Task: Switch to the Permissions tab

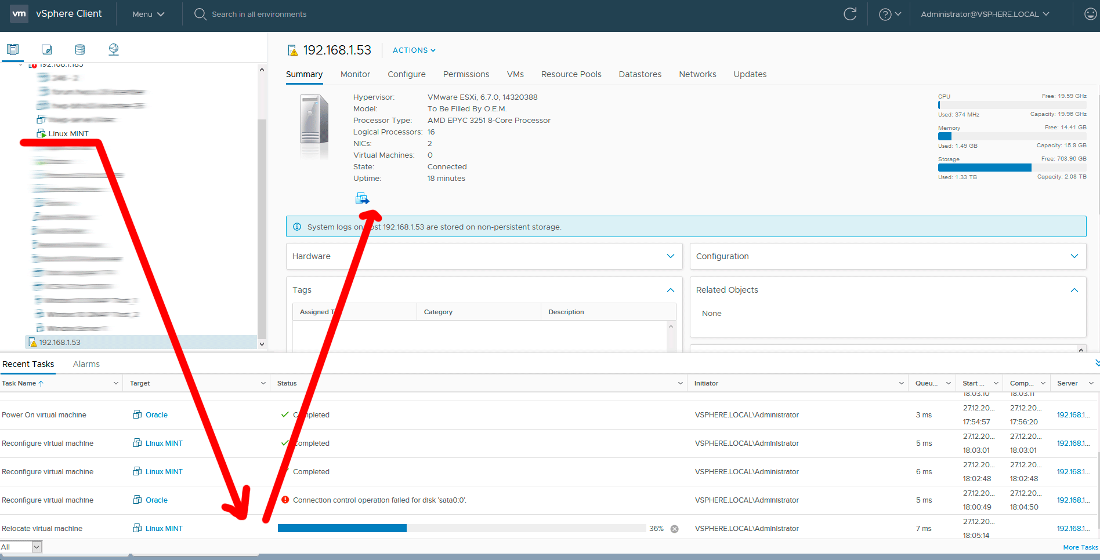Action: pyautogui.click(x=466, y=74)
